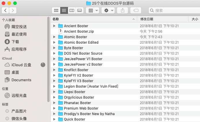
Task: Expand the Legion Booter folder
Action: [54, 86]
